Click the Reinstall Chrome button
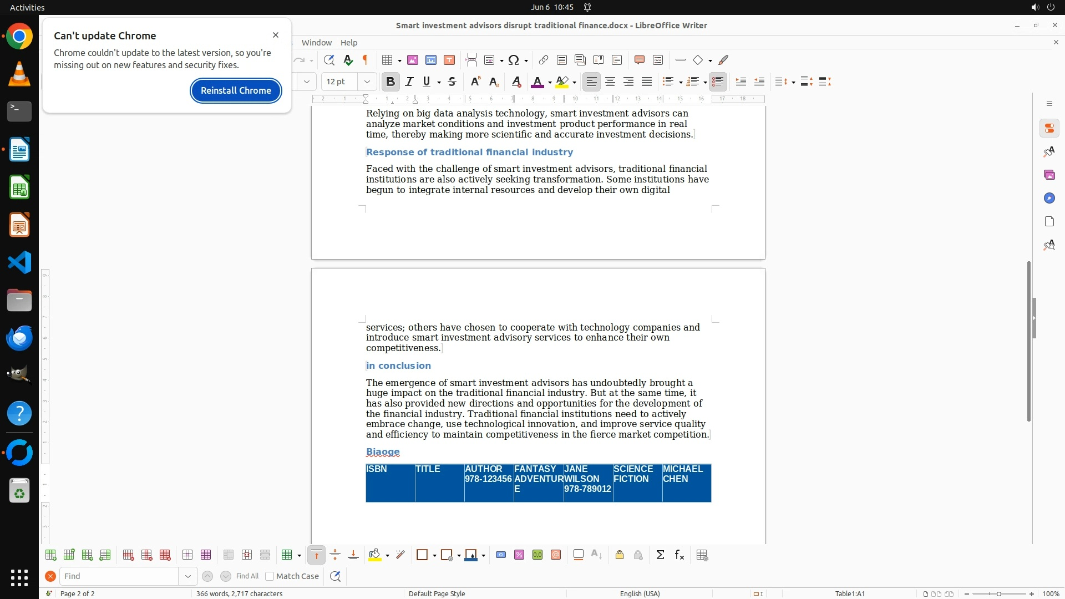 pos(236,90)
